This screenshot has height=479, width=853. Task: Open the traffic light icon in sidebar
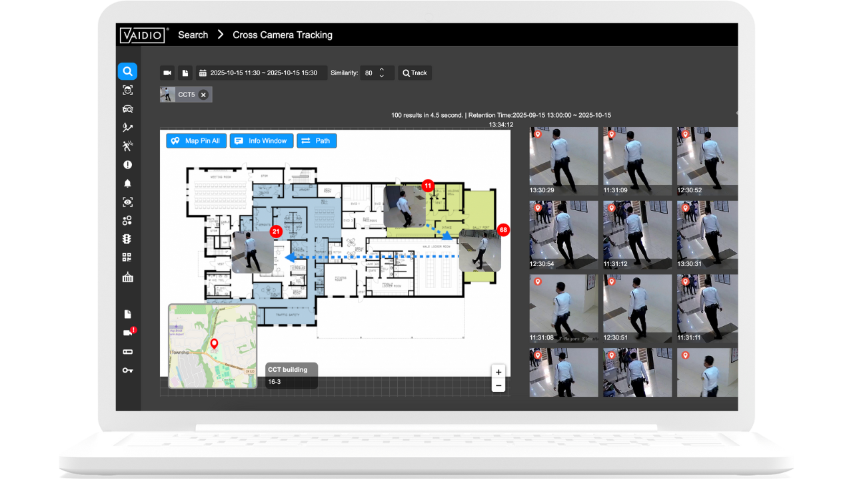point(127,239)
